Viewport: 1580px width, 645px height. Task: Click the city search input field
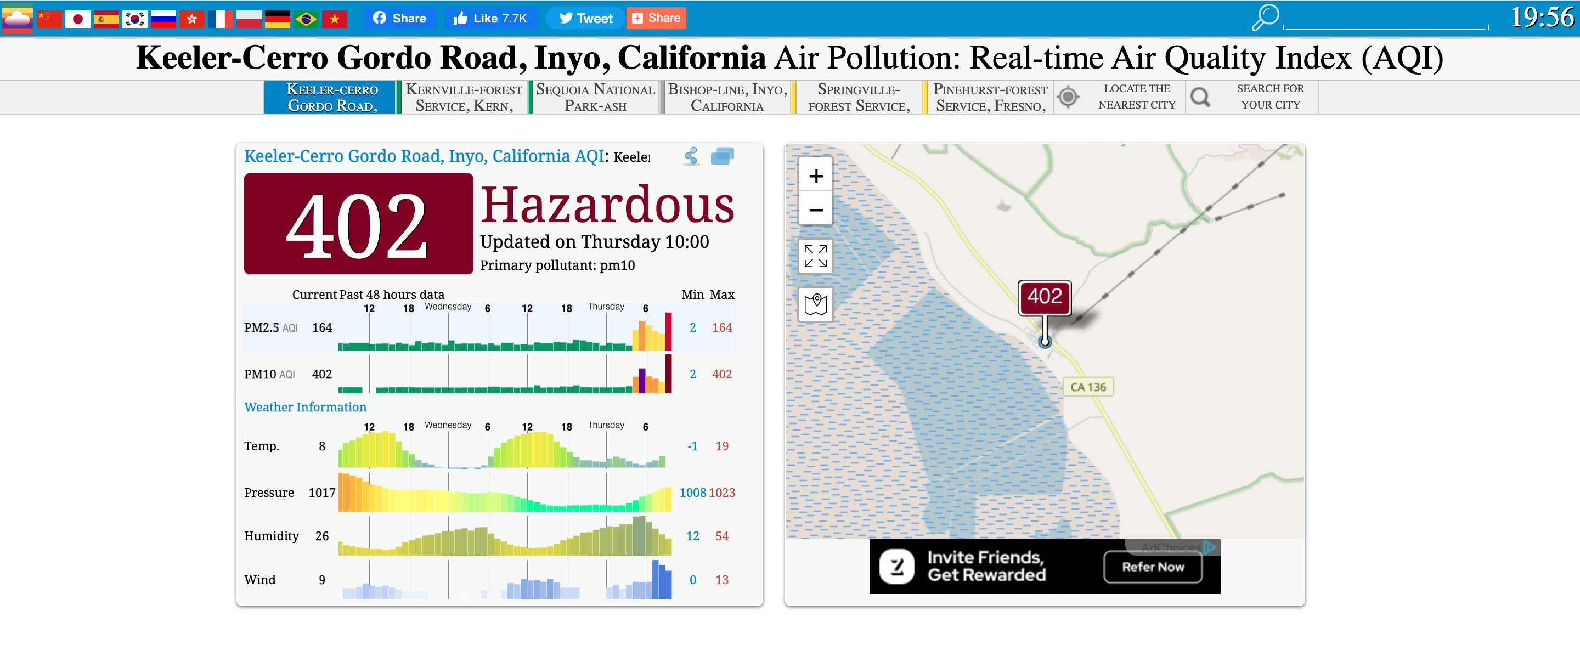[1386, 21]
